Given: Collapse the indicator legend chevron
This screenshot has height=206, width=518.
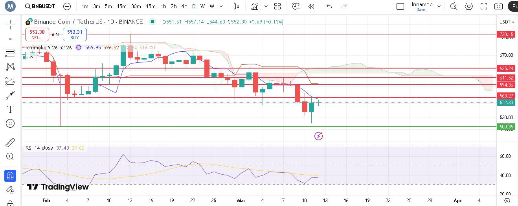Looking at the screenshot, I should [31, 57].
